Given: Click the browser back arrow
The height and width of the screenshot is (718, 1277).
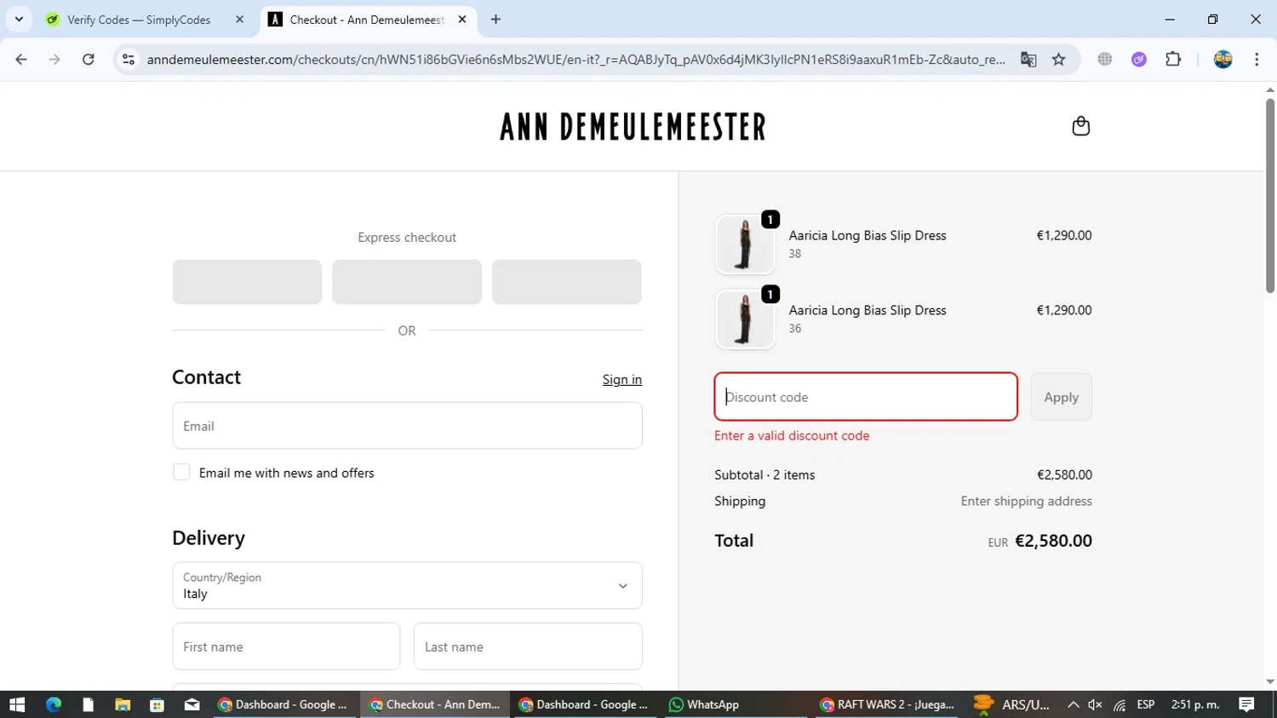Looking at the screenshot, I should [x=21, y=60].
